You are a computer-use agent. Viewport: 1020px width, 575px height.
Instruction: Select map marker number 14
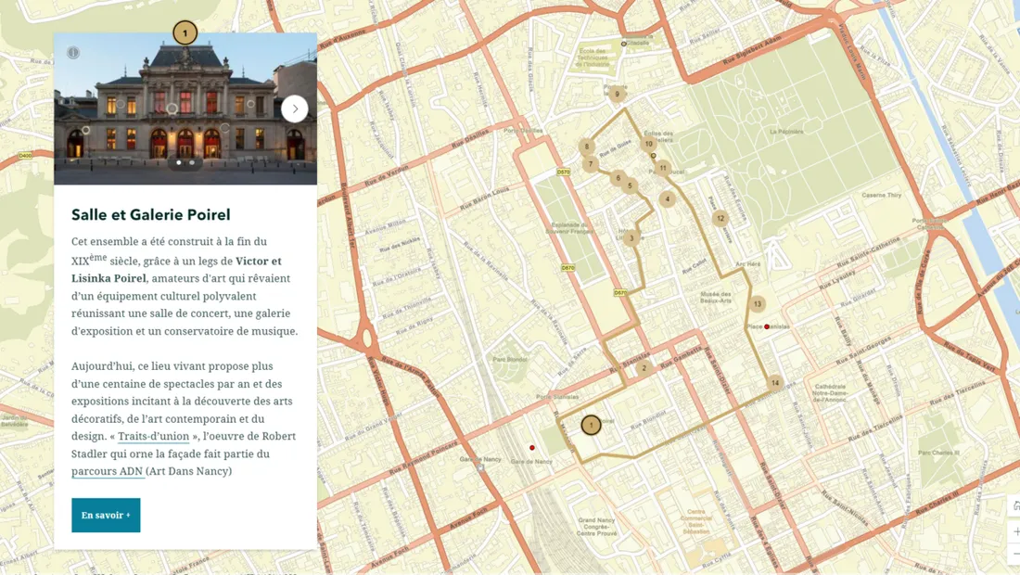tap(775, 383)
